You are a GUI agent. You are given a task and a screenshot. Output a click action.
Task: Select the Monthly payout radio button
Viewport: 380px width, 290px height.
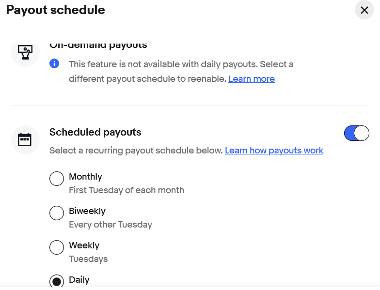[57, 179]
